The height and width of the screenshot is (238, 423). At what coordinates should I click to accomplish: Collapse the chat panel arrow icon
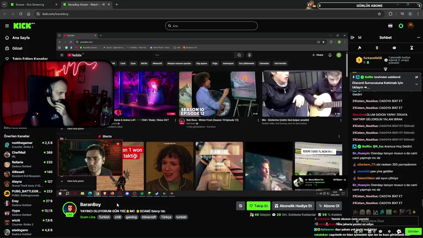click(x=352, y=38)
